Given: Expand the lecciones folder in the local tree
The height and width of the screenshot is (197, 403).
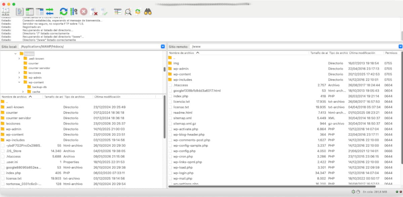Looking at the screenshot, I should [x=19, y=73].
